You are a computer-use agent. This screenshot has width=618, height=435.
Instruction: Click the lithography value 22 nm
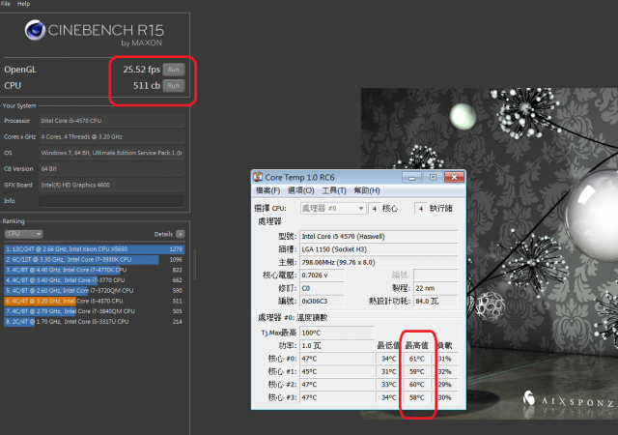435,288
